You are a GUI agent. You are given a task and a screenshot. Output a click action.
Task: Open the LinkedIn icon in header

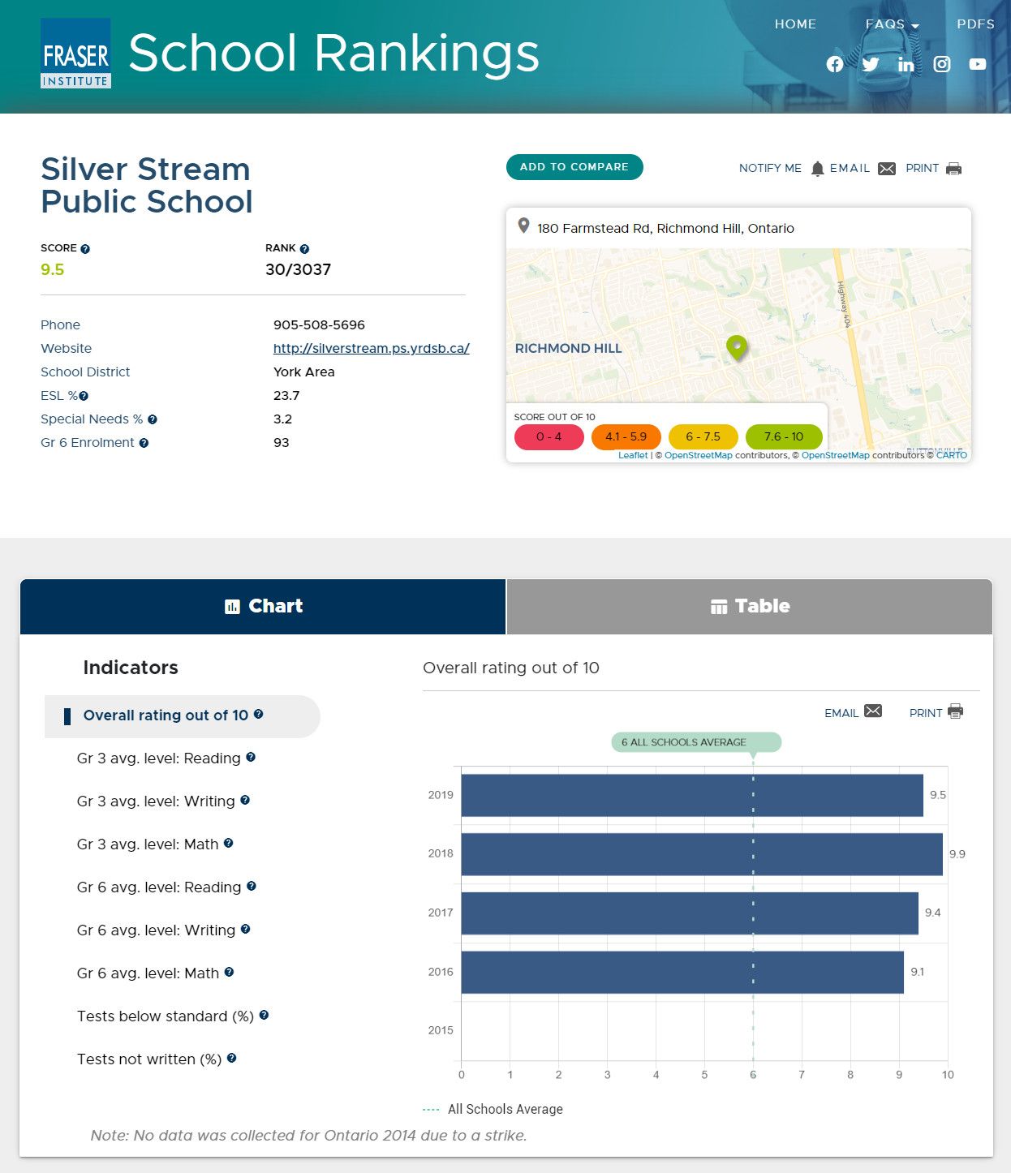point(906,64)
